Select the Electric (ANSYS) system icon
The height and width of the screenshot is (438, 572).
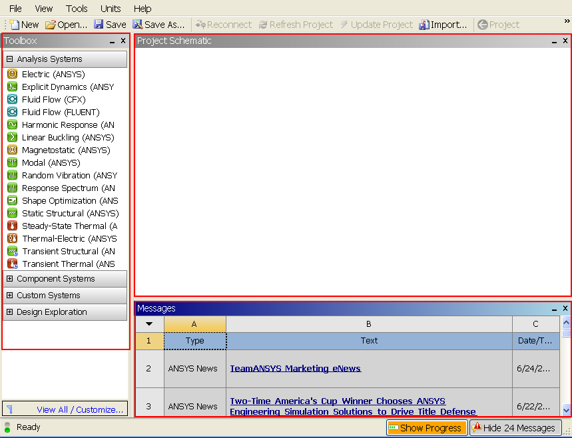[x=12, y=74]
